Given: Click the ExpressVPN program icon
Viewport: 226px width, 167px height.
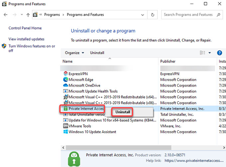Looking at the screenshot, I should [65, 74].
